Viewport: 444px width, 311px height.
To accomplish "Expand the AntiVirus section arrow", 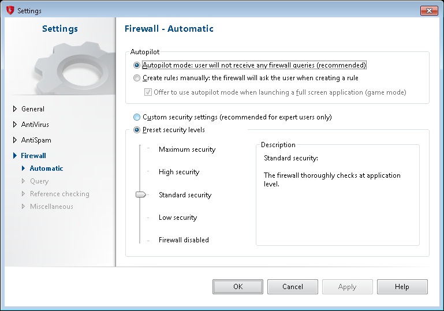I will point(15,125).
